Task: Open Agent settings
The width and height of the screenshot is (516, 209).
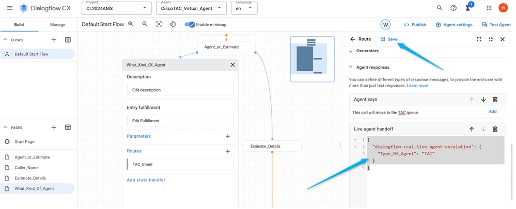Action: pos(454,25)
